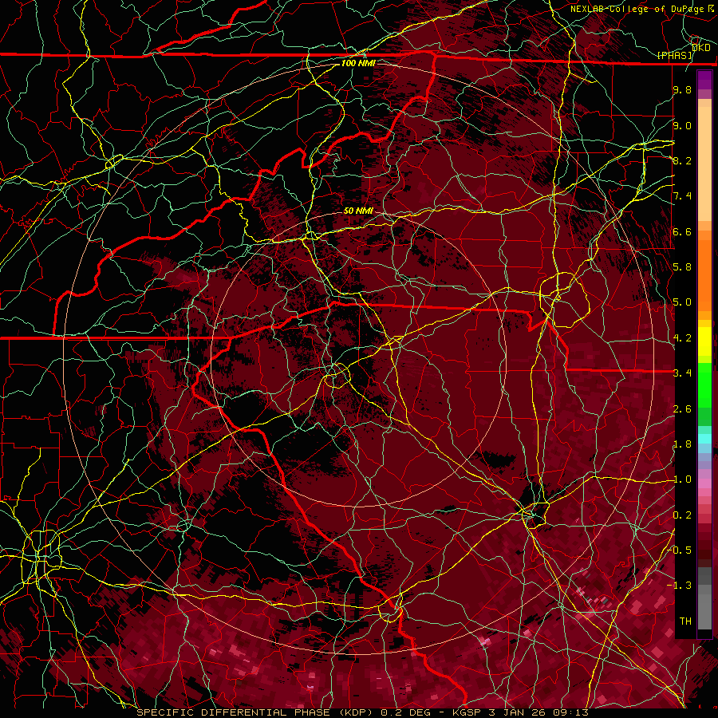Click the 9.8 legend value
The image size is (718, 718).
coord(682,89)
